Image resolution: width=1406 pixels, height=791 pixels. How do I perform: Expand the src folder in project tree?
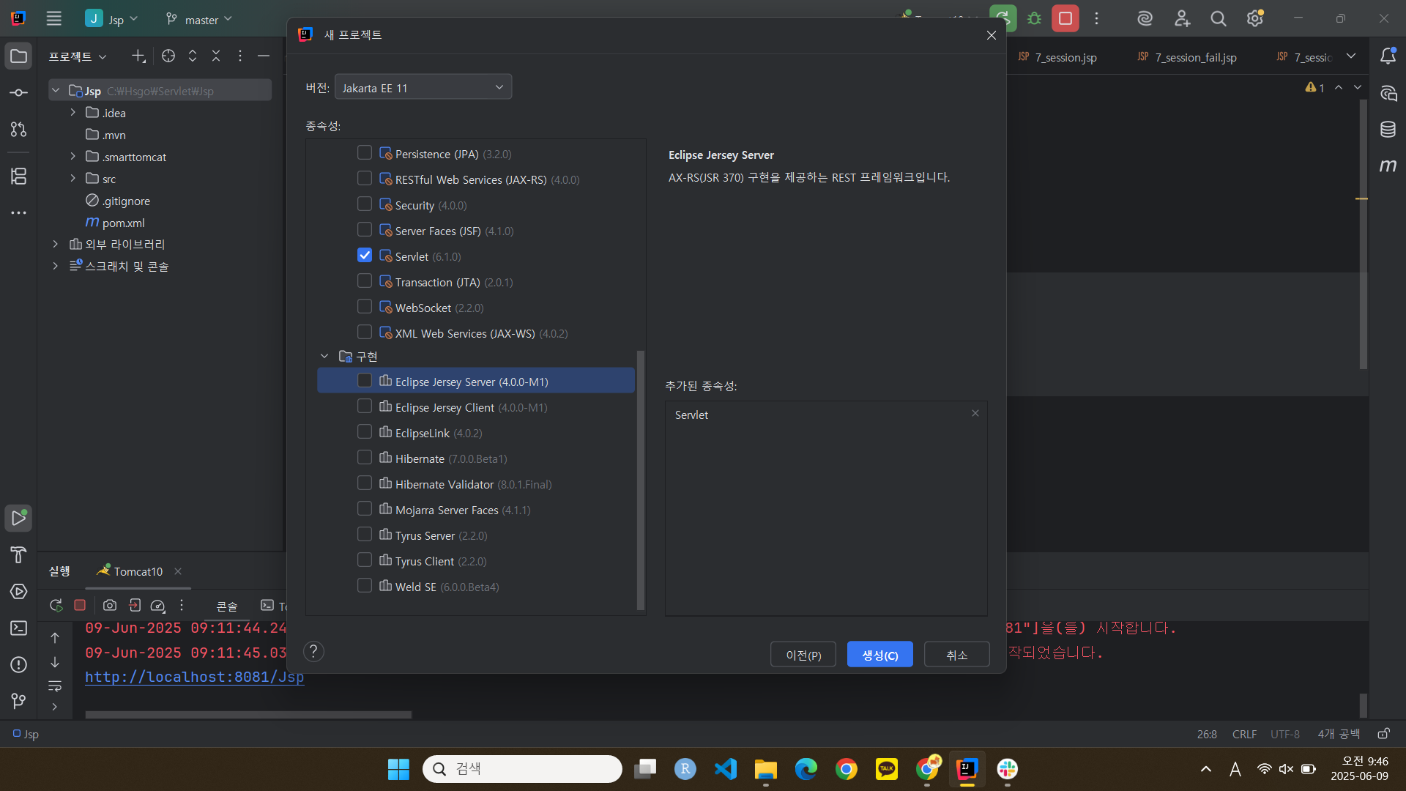tap(72, 178)
